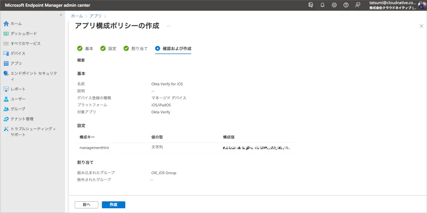Open the ellipsis menu beside page title

[x=169, y=26]
